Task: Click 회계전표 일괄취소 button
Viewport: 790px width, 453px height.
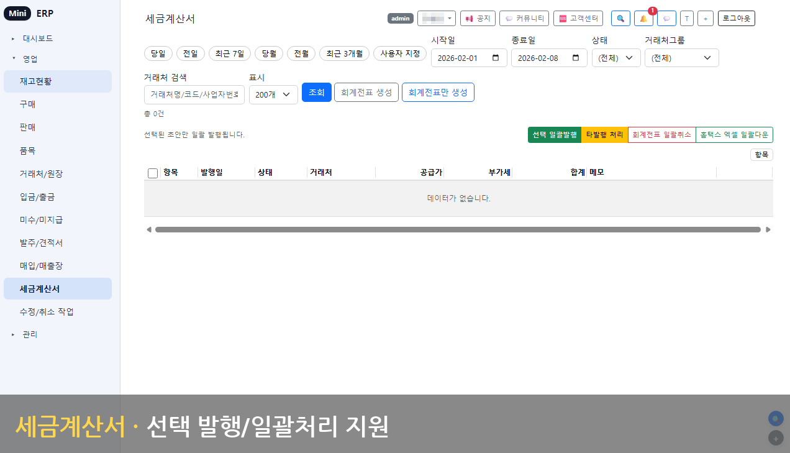Action: coord(661,135)
